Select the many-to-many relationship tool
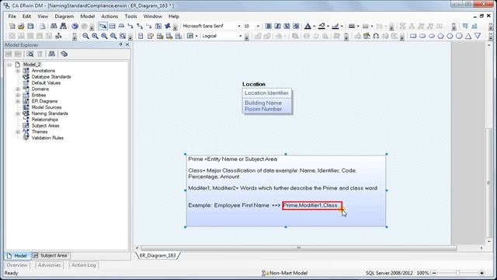The width and height of the screenshot is (497, 280). coord(140,26)
